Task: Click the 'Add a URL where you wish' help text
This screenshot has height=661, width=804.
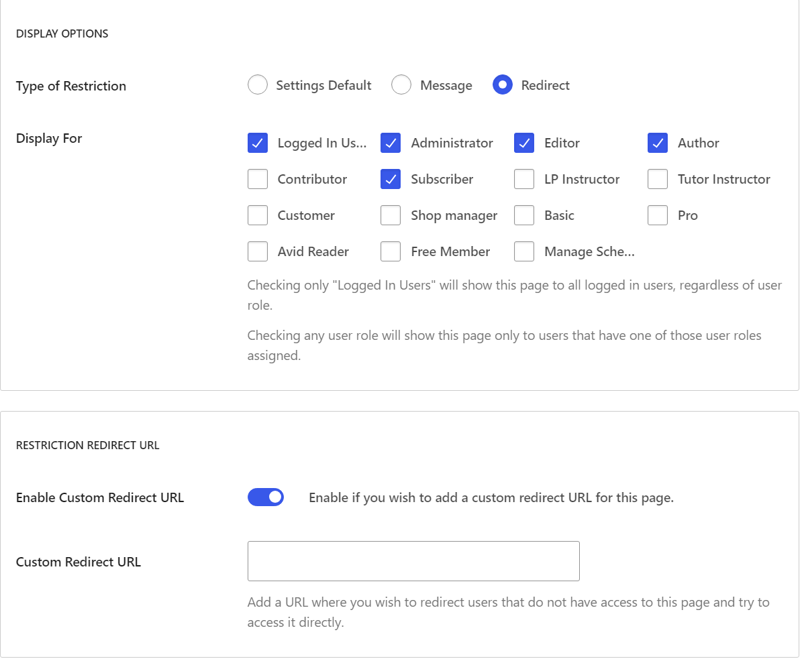Action: point(509,612)
